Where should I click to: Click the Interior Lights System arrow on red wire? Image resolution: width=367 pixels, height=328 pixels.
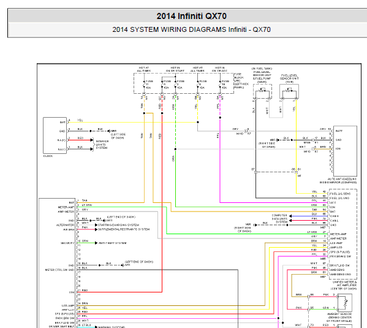92,140
